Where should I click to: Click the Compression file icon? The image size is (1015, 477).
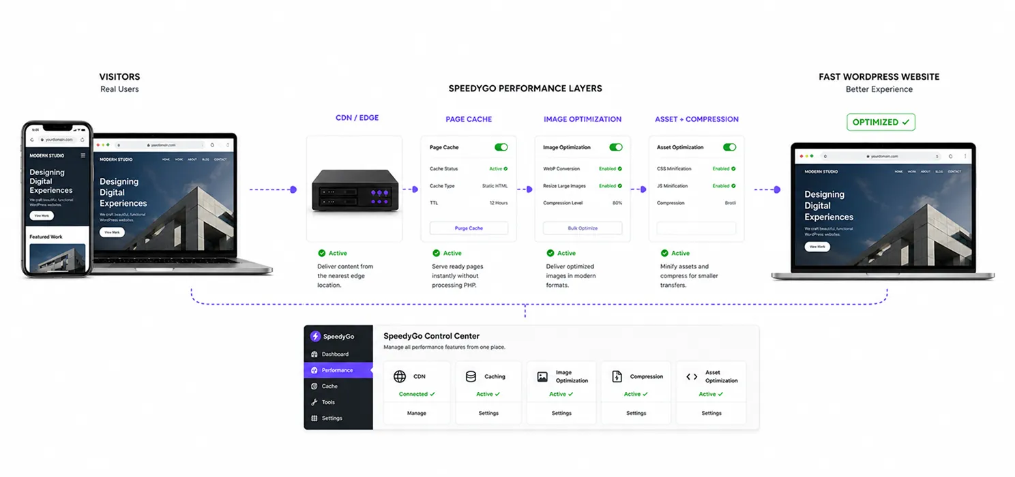[x=617, y=377]
